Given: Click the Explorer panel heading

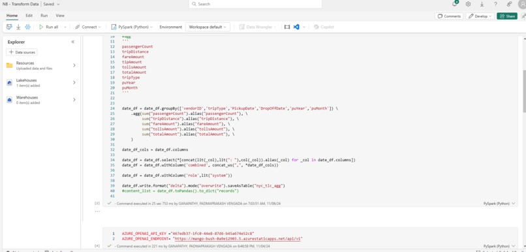Looking at the screenshot, I should (16, 42).
